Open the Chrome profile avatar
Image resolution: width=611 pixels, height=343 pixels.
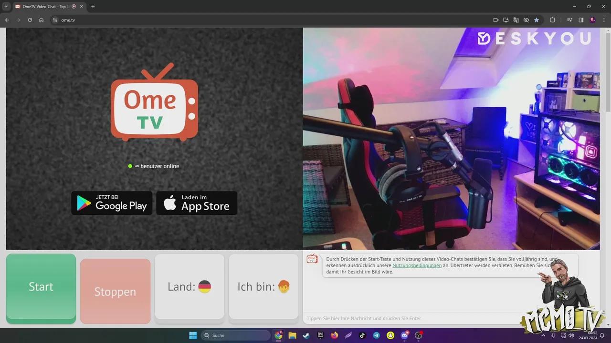click(592, 20)
